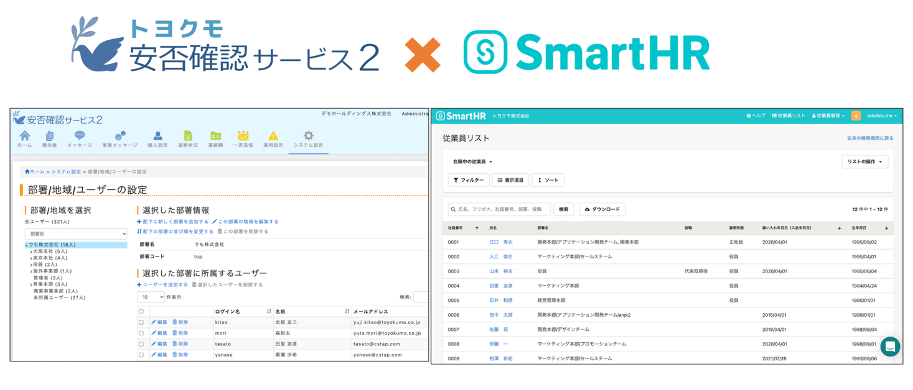Image resolution: width=913 pixels, height=390 pixels.
Task: Select 管理者 (3人) in department tree
Action: tap(48, 278)
